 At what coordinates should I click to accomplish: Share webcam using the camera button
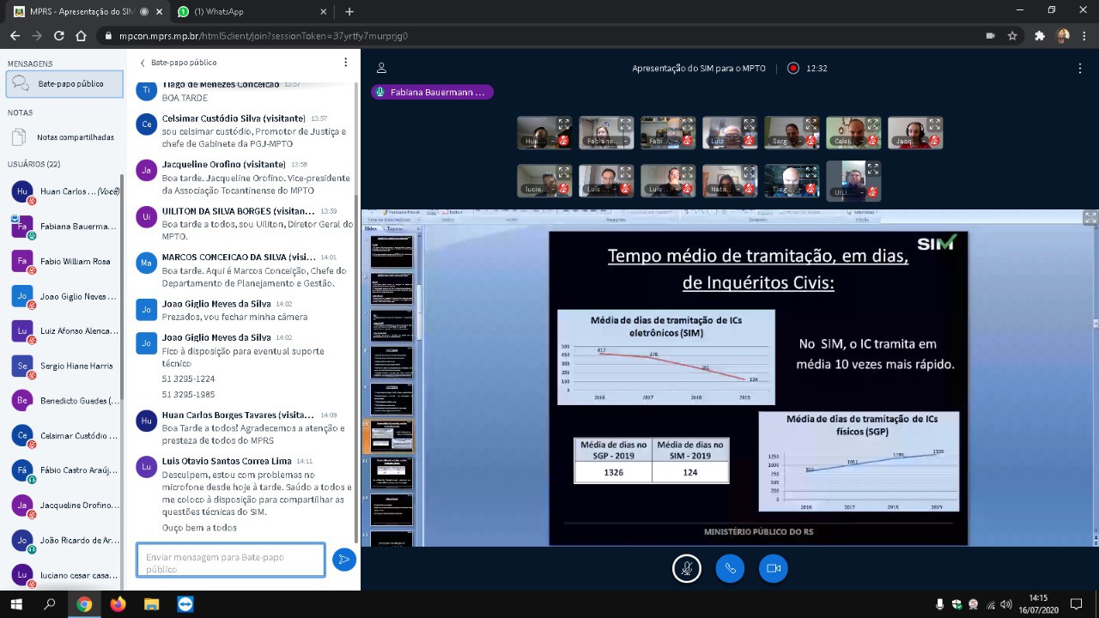tap(774, 568)
